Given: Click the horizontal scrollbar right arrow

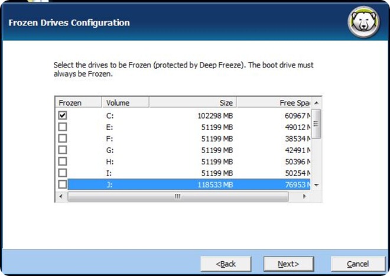Looking at the screenshot, I should 304,196.
